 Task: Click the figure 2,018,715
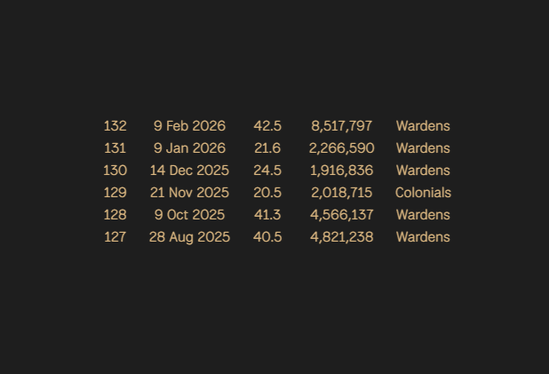tap(342, 193)
